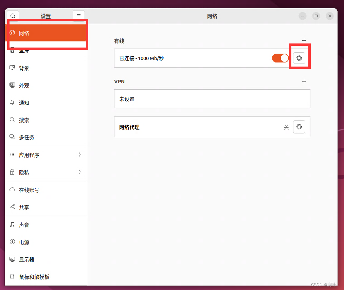Screen dimensions: 344x290
Task: Click the grid icon beside 应用程序
Action: (12, 155)
